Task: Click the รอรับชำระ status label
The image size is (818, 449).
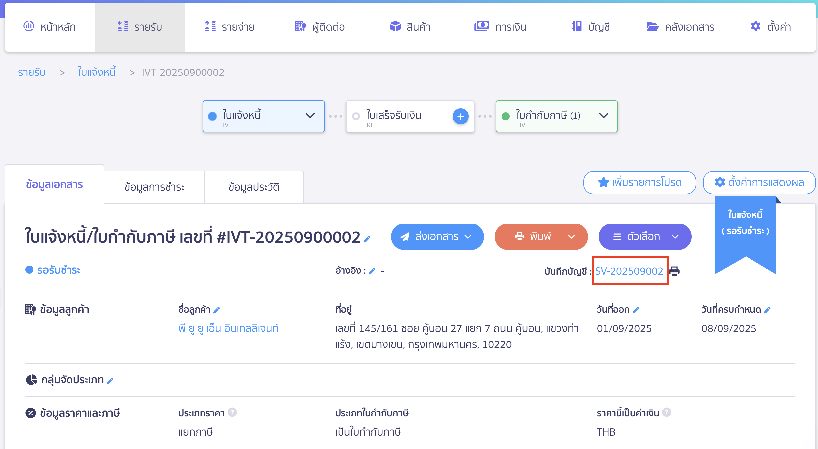Action: (x=59, y=270)
